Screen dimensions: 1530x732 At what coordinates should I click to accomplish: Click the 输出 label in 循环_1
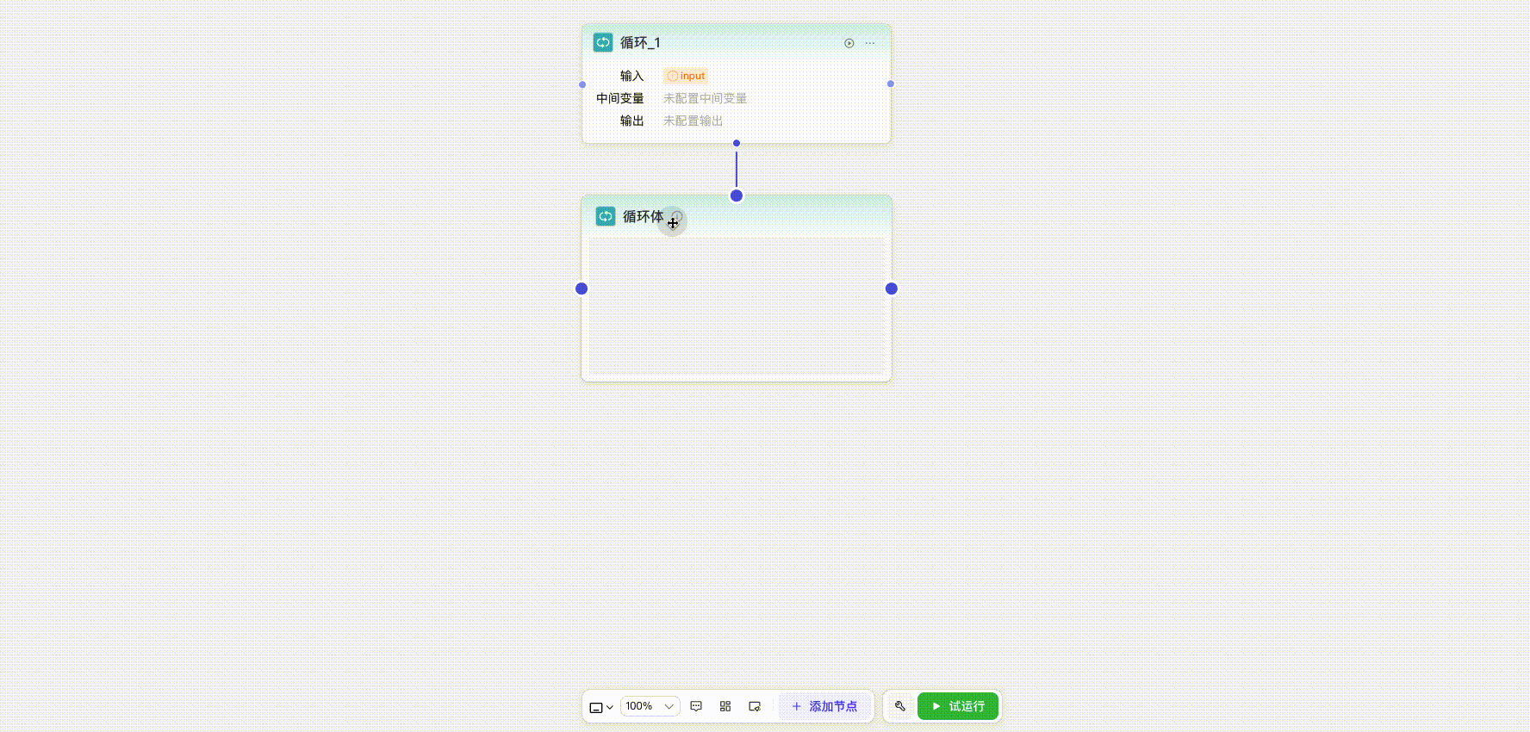point(631,121)
